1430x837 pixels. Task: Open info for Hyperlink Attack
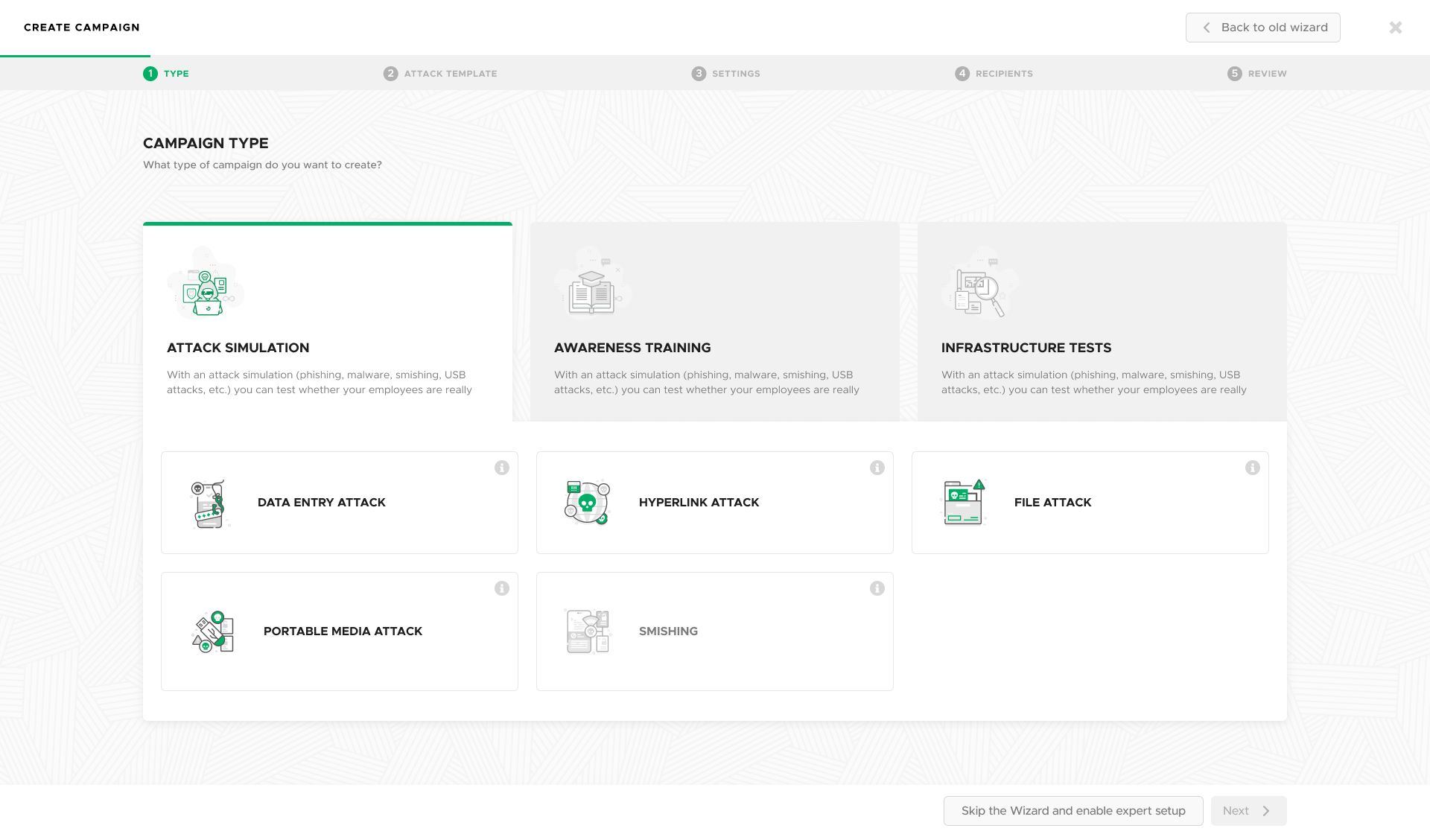(877, 468)
